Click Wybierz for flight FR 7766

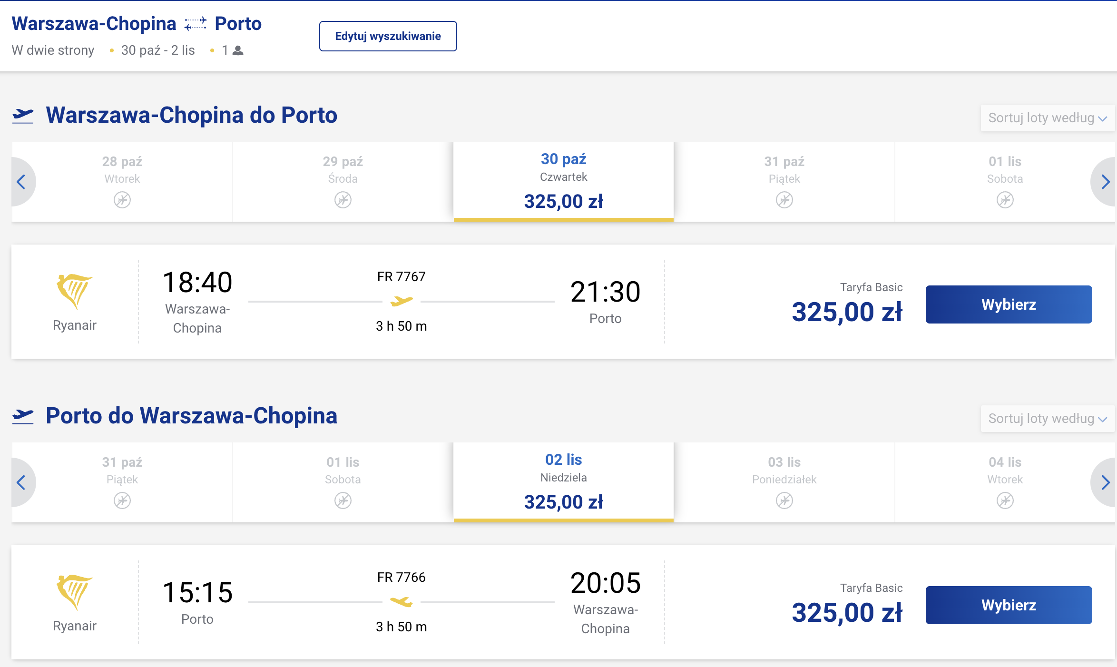click(x=1009, y=605)
